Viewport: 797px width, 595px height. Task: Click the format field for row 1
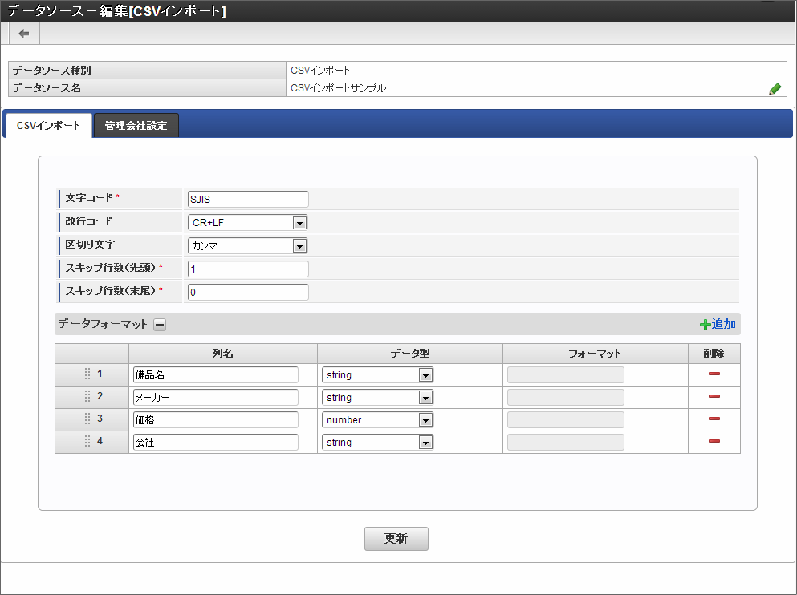point(566,375)
